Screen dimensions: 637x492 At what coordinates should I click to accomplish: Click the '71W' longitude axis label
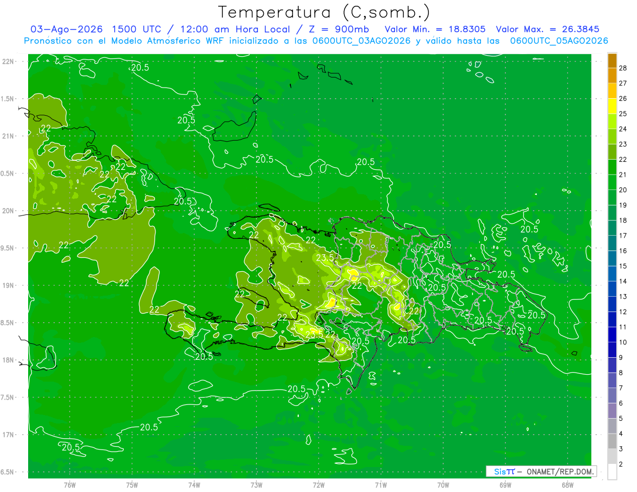coord(381,485)
